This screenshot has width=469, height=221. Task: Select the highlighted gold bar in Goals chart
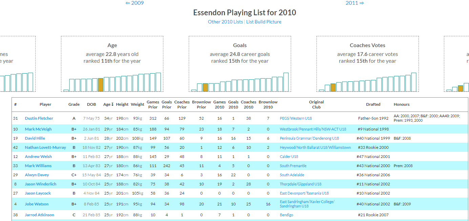(x=205, y=87)
